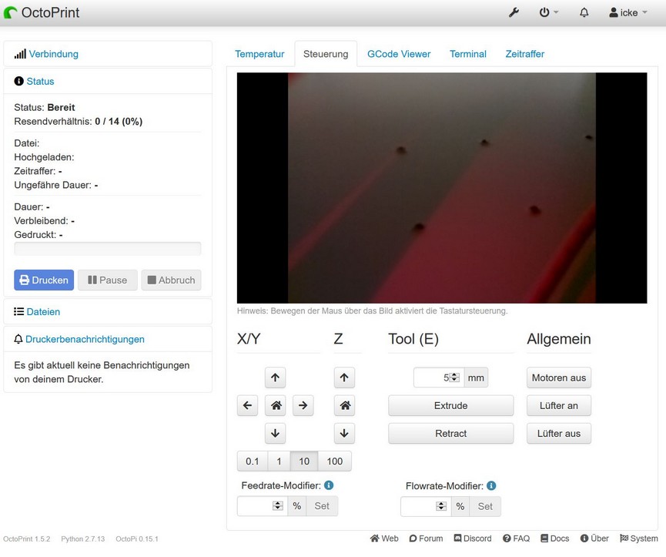Select 100 step distance

(x=335, y=461)
